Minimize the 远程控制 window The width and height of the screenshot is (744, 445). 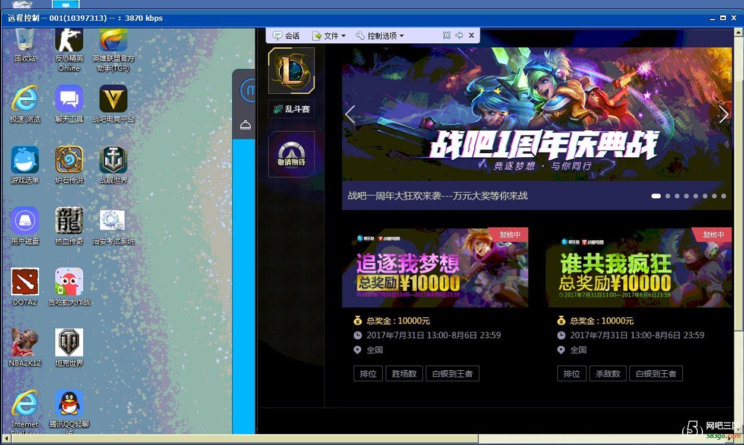tap(712, 18)
